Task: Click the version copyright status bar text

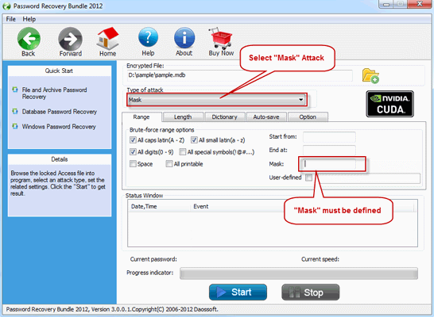Action: coord(112,309)
